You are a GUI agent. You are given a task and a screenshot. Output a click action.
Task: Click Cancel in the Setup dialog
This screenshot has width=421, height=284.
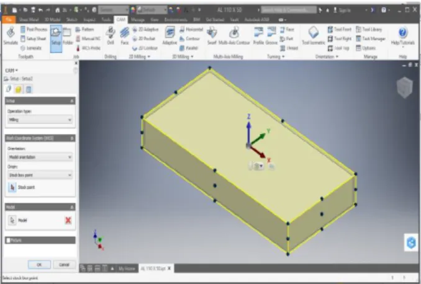(64, 265)
